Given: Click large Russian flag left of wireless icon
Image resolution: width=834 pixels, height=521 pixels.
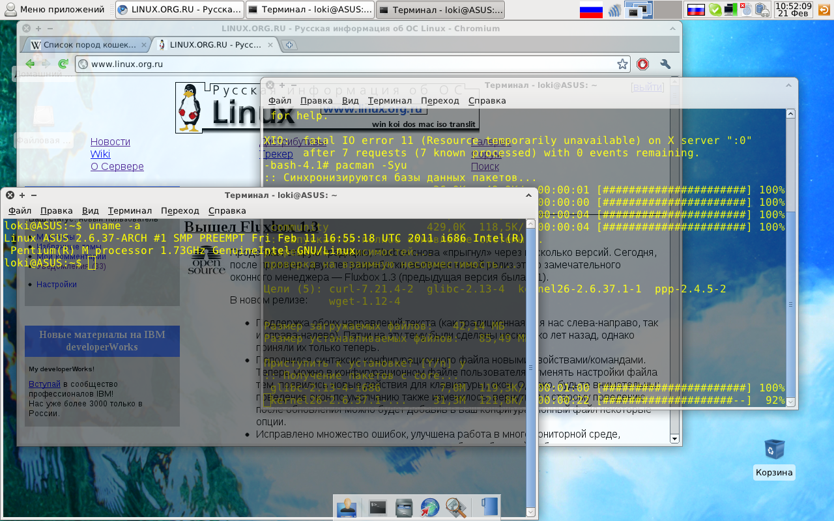Looking at the screenshot, I should coord(591,10).
